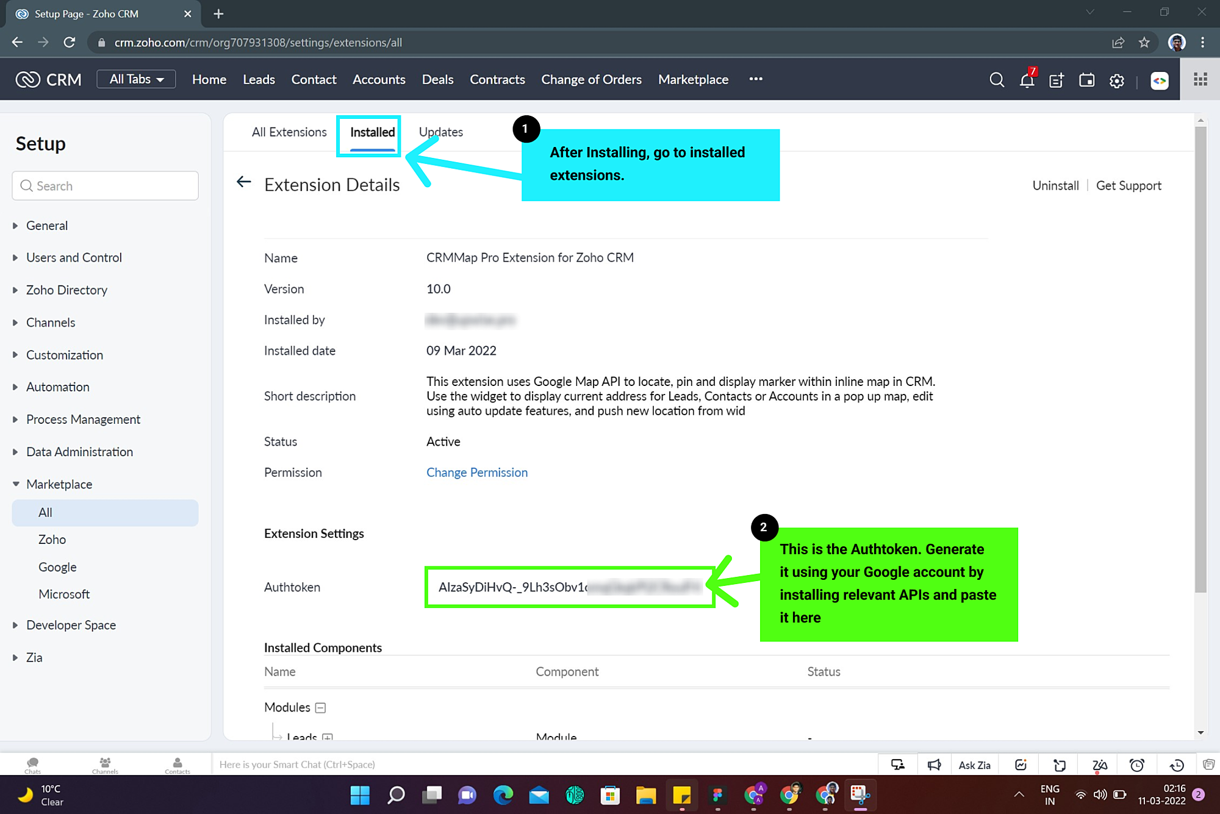Expand the Leads module row

(328, 737)
